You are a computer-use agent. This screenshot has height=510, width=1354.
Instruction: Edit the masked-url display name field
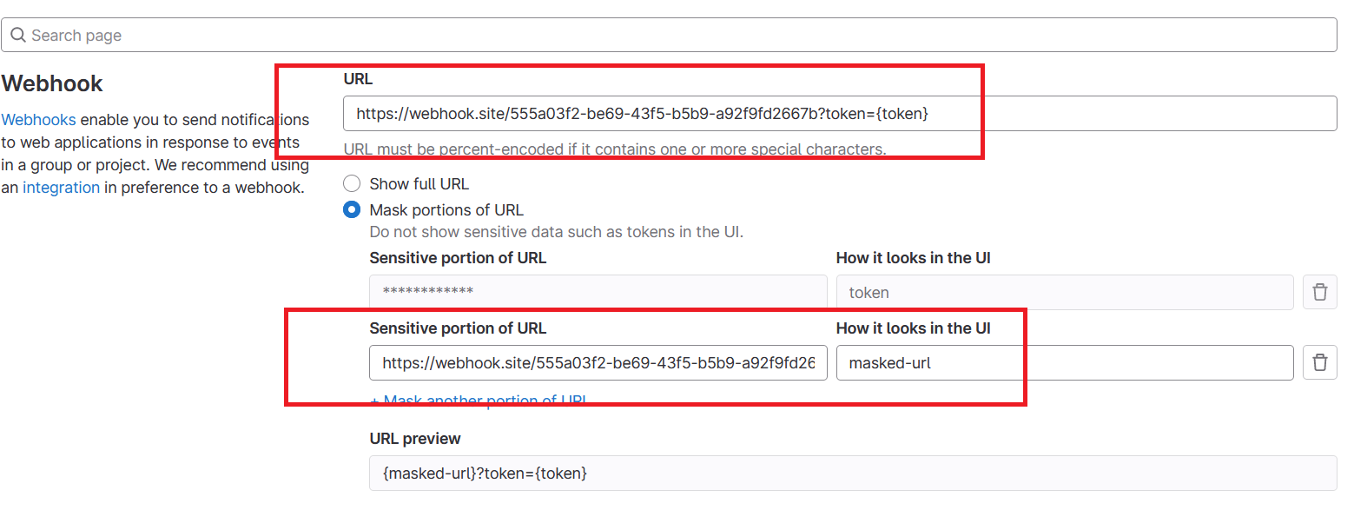tap(1064, 363)
